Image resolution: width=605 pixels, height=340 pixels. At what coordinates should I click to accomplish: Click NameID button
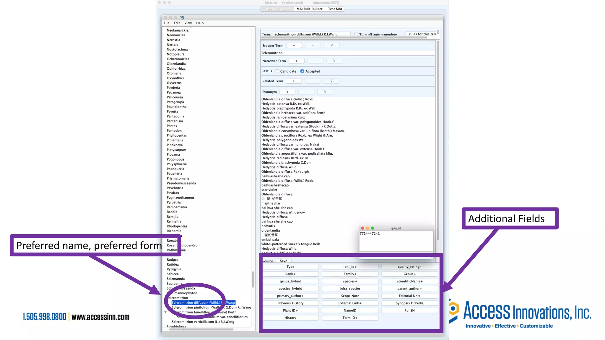(350, 310)
